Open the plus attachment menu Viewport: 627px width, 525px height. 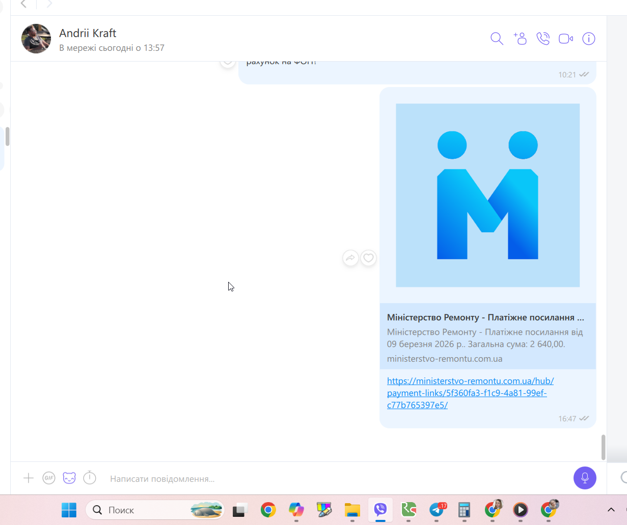(29, 478)
